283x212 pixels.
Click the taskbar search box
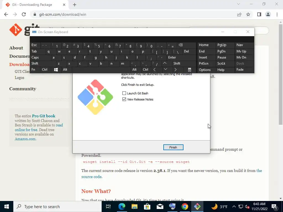coord(57,206)
